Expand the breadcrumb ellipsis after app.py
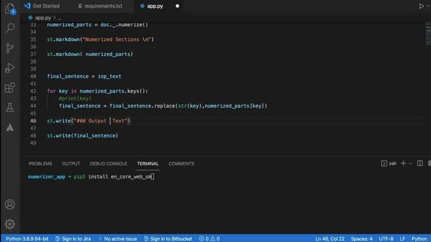Viewport: 431px width, 242px height. pos(59,18)
